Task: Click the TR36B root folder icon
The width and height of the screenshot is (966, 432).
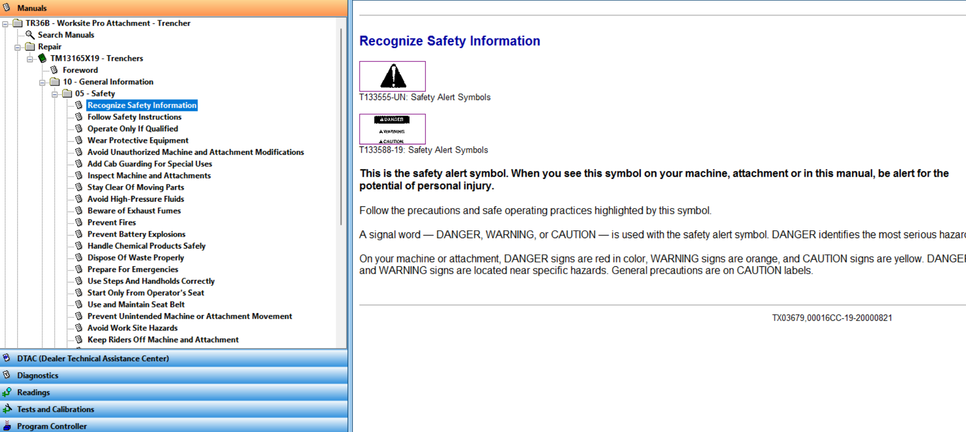Action: click(x=18, y=23)
